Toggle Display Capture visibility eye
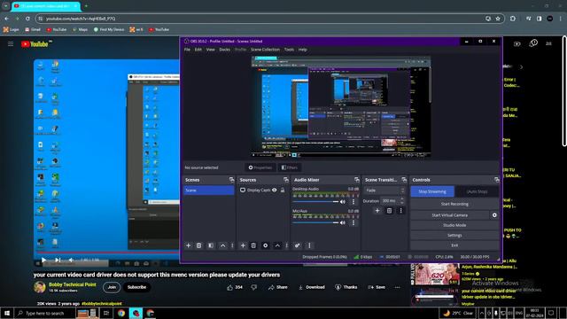 [275, 190]
